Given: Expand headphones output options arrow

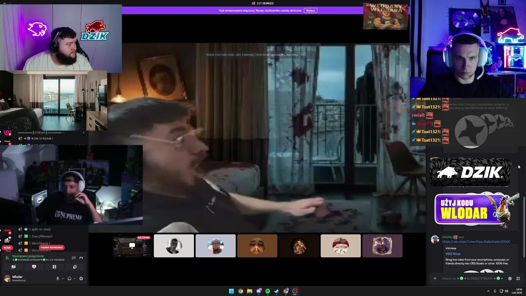Looking at the screenshot, I should [74, 279].
